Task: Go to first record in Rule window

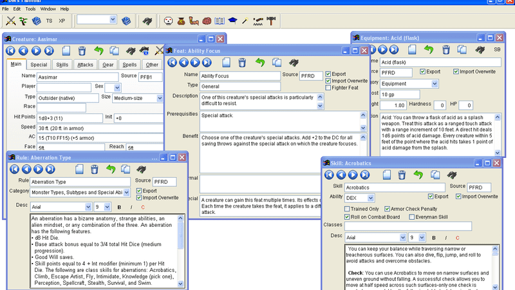Action: tap(14, 169)
